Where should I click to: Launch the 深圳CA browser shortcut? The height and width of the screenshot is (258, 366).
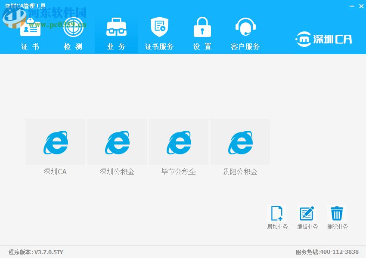pyautogui.click(x=55, y=141)
